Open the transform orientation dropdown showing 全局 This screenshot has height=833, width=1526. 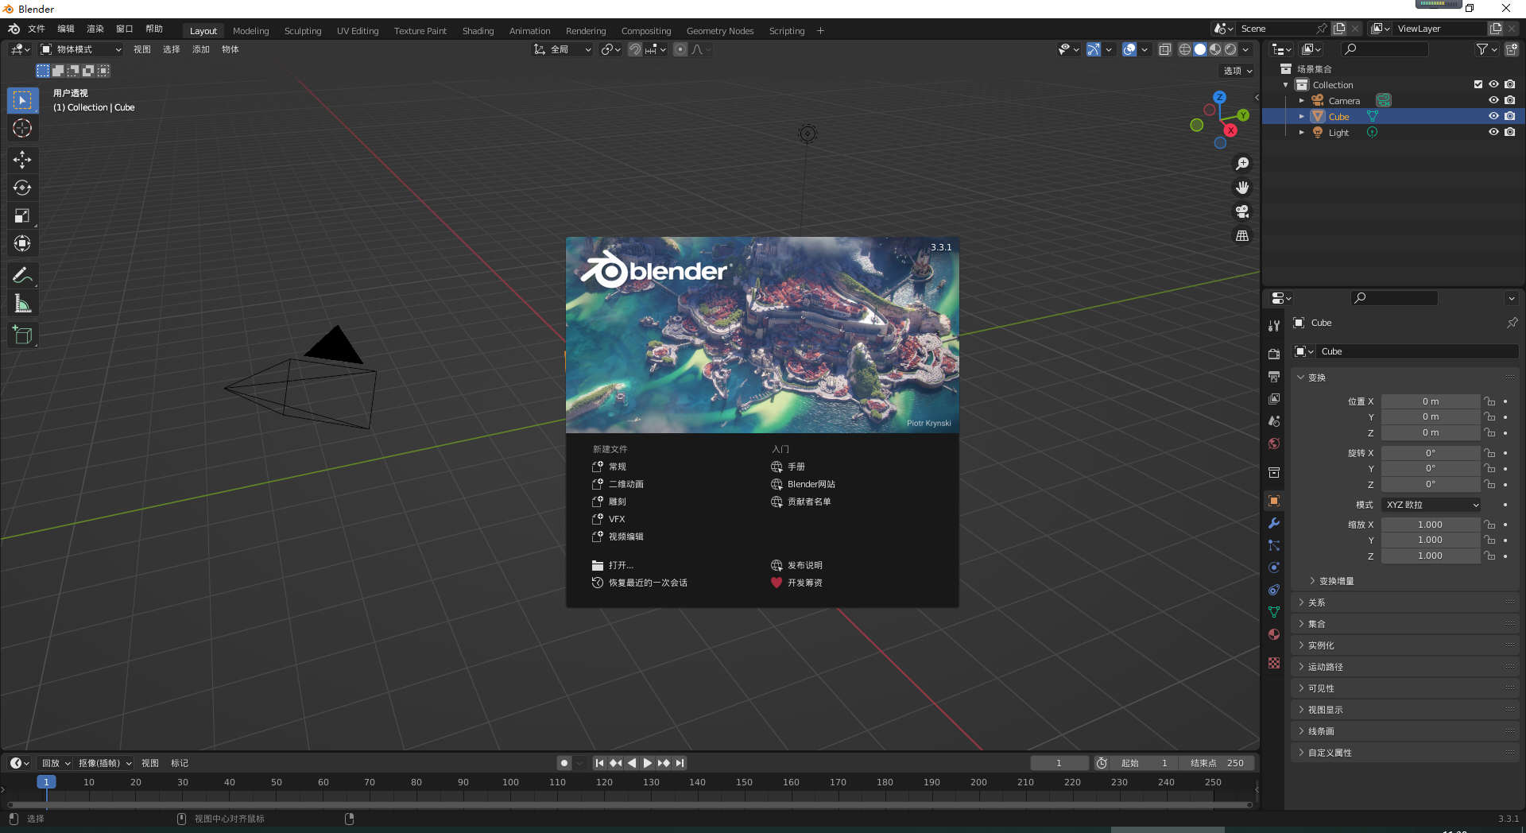pyautogui.click(x=562, y=49)
